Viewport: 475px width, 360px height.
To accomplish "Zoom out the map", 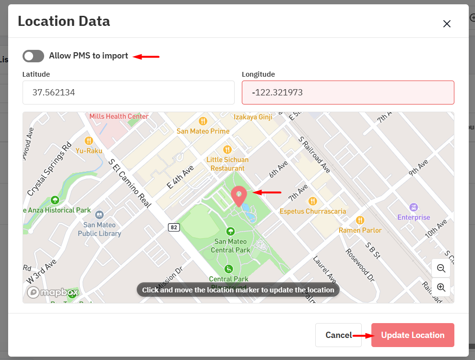I will coord(441,268).
